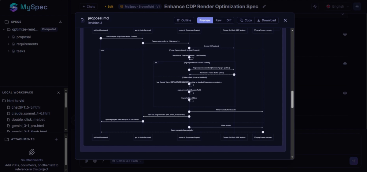This screenshot has height=172, width=367.
Task: Click the chevron dropdown behind dialog top-right
Action: [x=343, y=14]
